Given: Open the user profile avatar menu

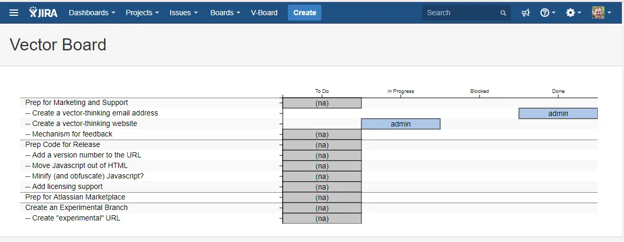Looking at the screenshot, I should 601,13.
